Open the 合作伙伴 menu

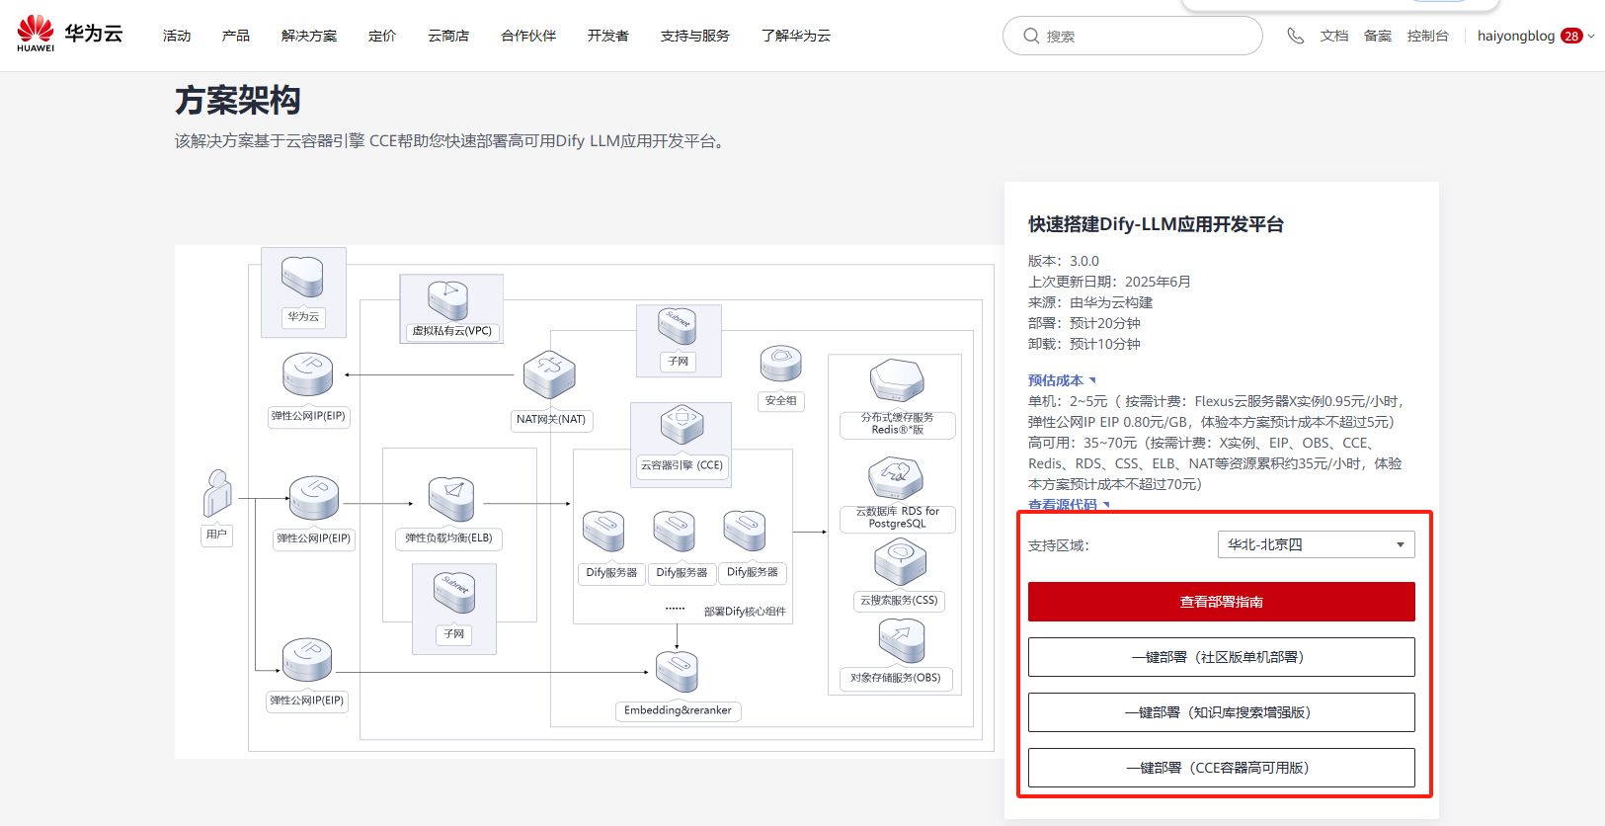528,36
